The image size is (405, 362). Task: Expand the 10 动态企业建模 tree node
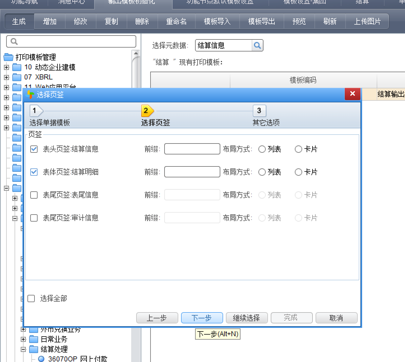tap(6, 67)
